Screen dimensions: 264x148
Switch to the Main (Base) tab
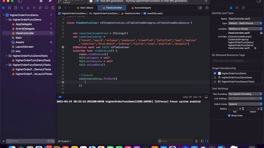point(85,8)
